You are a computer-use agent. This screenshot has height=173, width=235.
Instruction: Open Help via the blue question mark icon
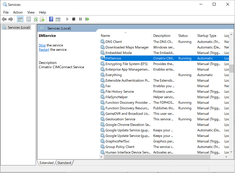(51, 19)
